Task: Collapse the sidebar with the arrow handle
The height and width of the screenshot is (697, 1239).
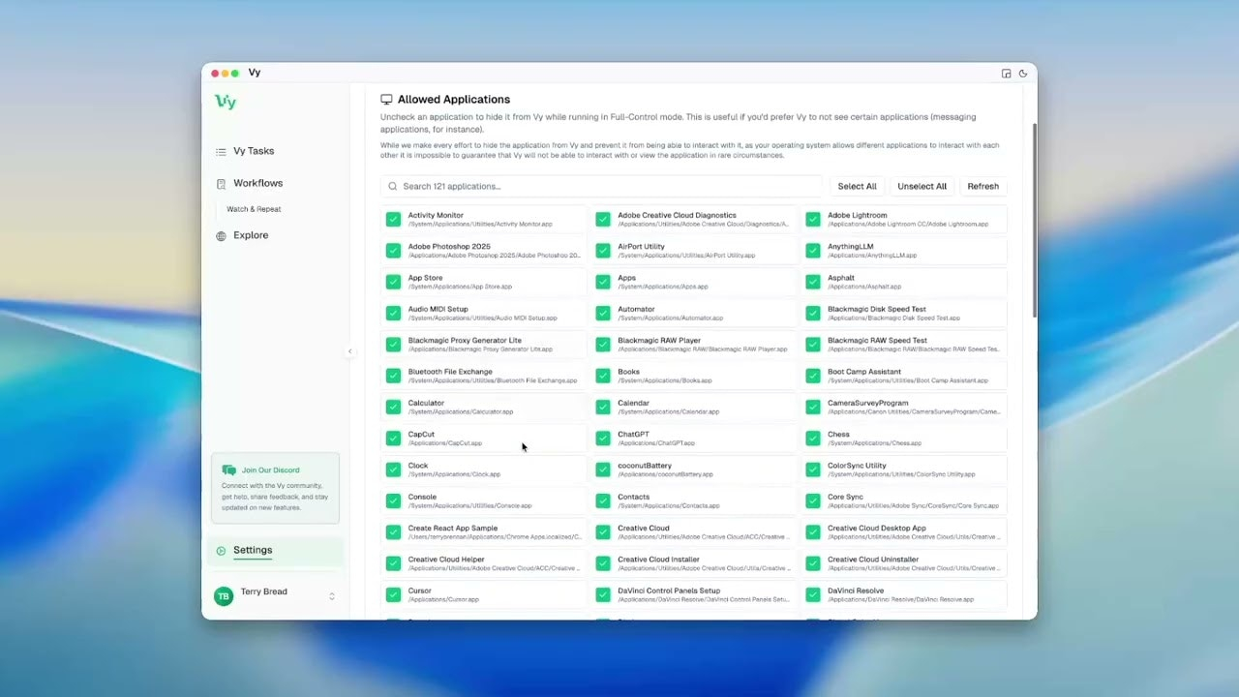Action: tap(350, 352)
